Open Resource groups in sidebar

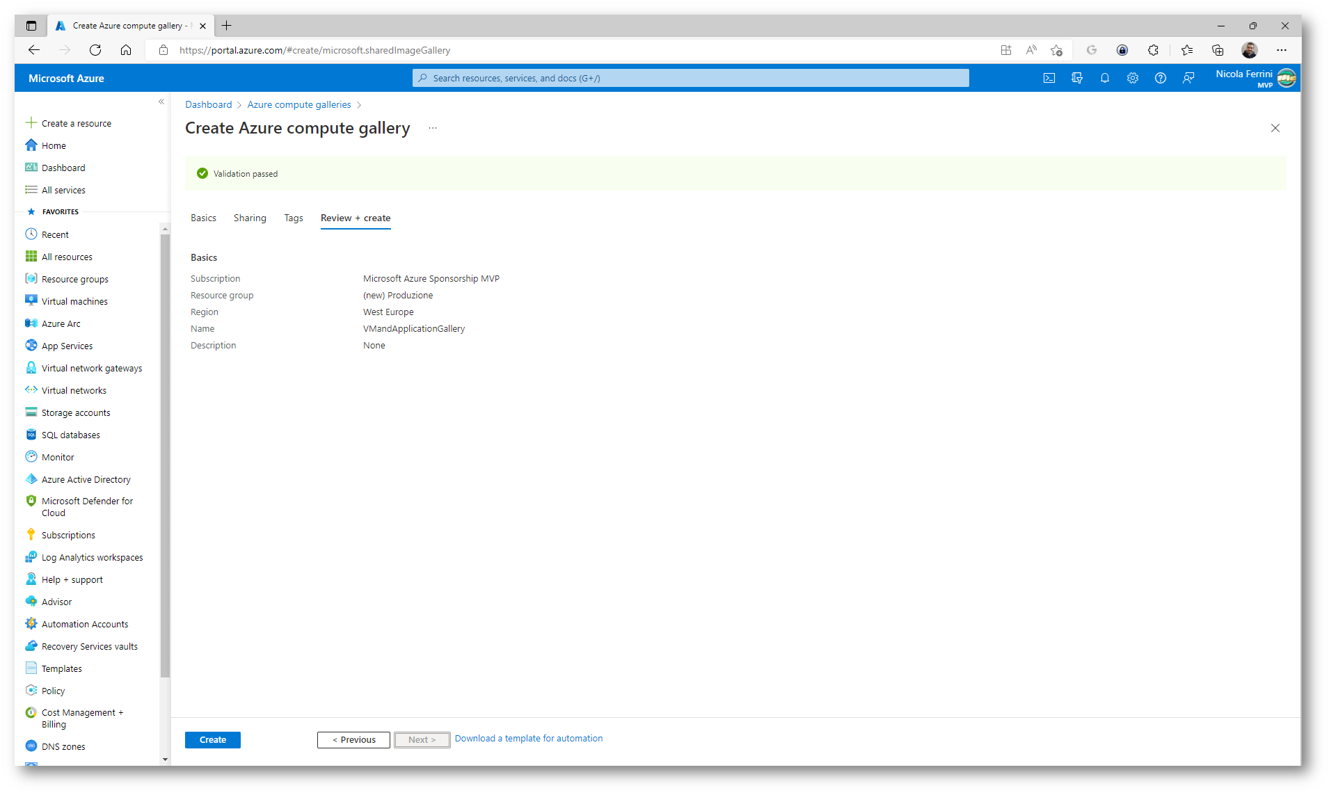click(74, 279)
